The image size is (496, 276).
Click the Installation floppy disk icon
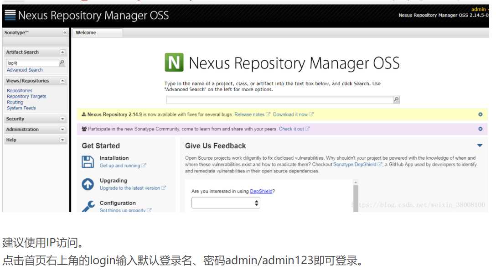[88, 161]
